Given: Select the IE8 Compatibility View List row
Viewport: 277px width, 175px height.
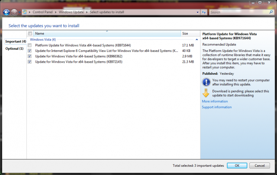Looking at the screenshot, I should coord(107,51).
